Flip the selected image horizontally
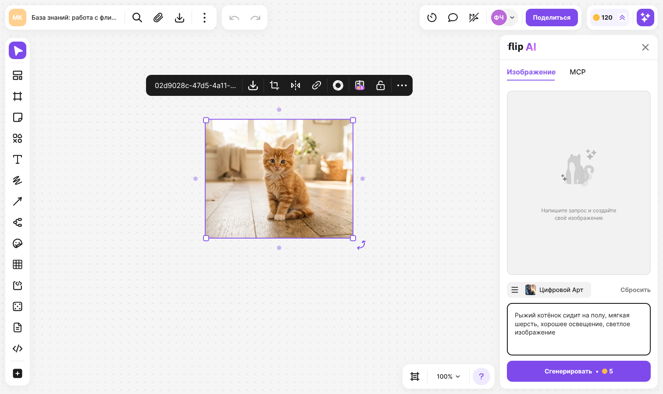The height and width of the screenshot is (394, 663). pos(296,85)
